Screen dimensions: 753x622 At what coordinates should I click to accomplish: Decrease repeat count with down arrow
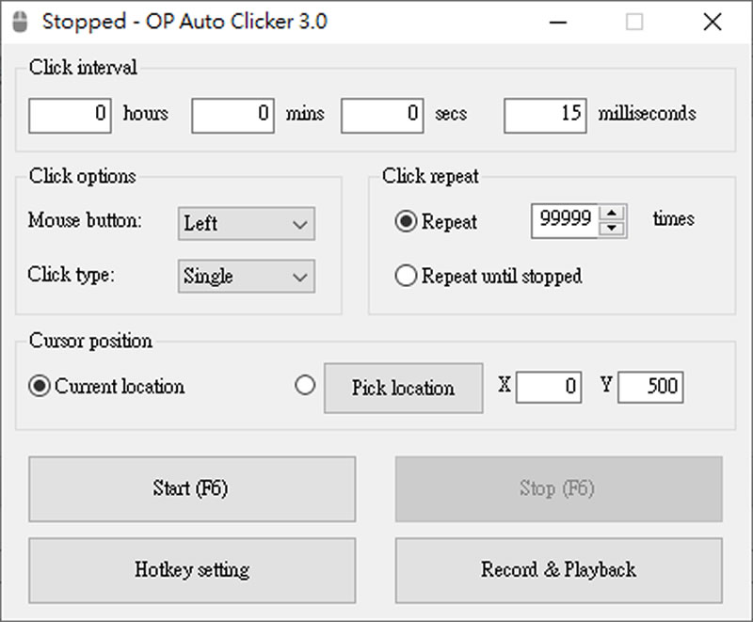(x=613, y=228)
